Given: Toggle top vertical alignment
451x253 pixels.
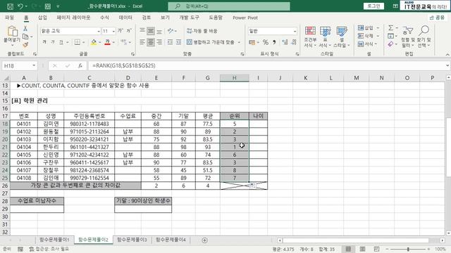Looking at the screenshot, I should (x=142, y=30).
